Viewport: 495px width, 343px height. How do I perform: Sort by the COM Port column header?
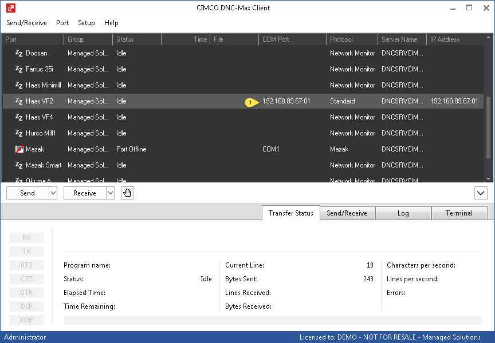point(292,39)
